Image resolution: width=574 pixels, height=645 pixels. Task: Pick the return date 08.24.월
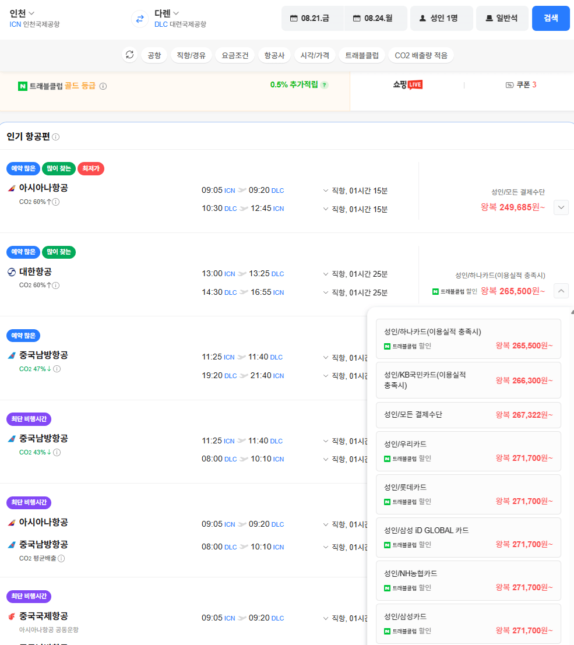coord(376,18)
